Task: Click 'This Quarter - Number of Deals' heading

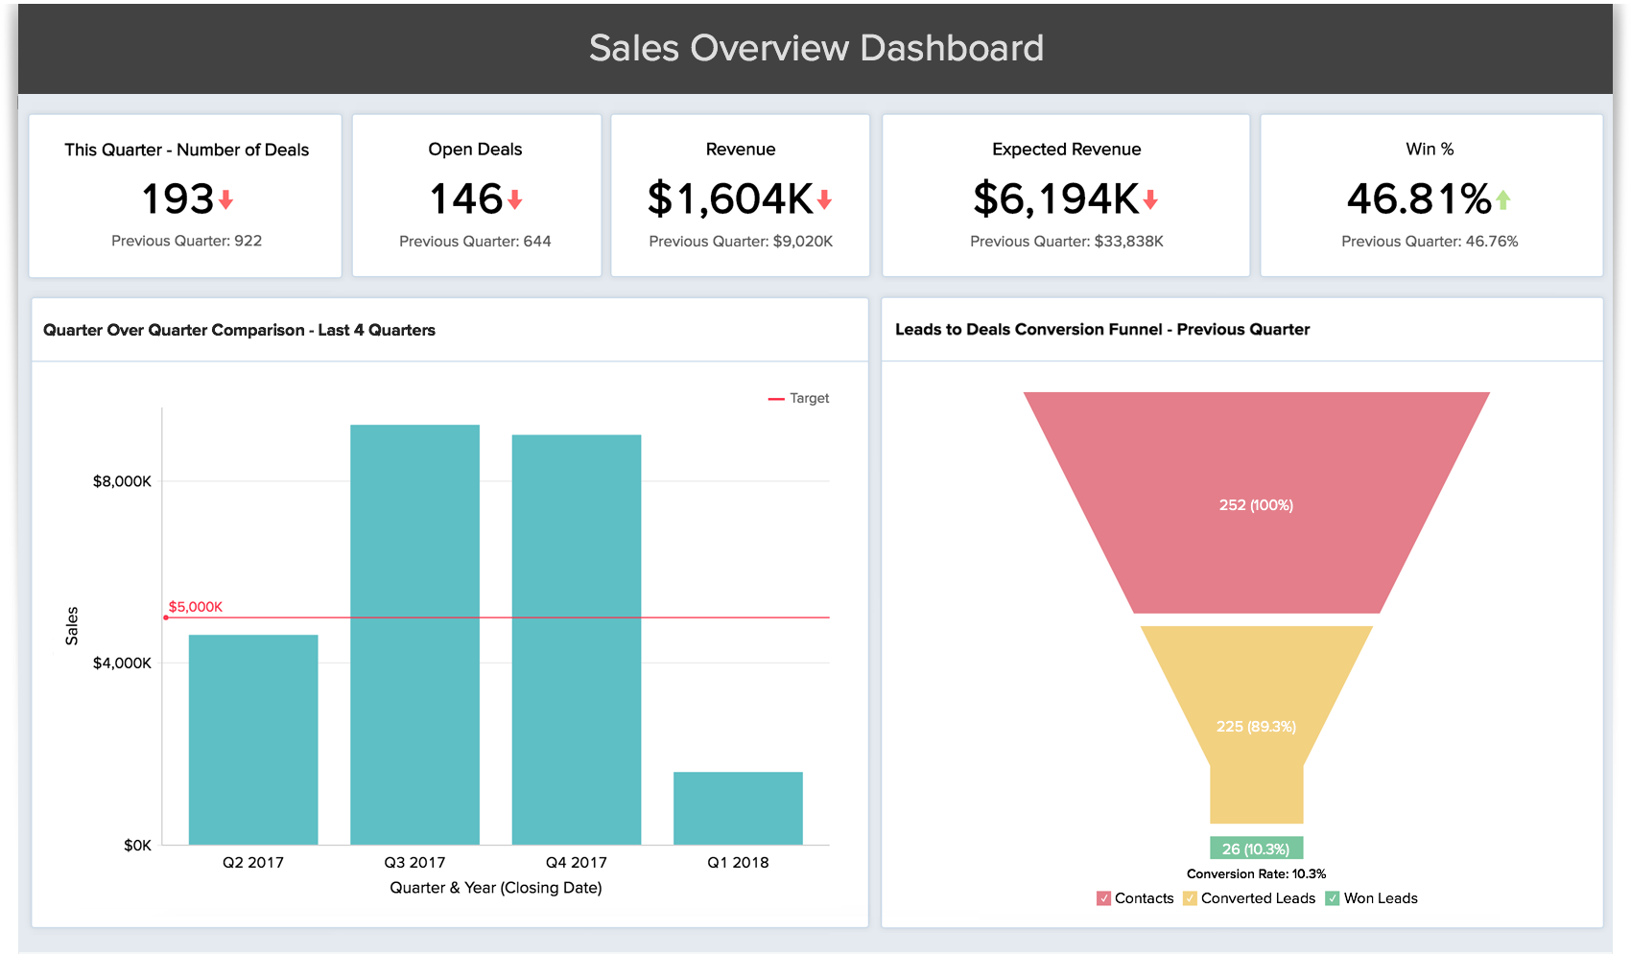Action: point(186,150)
